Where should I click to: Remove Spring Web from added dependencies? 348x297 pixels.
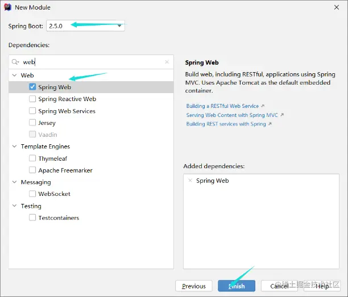tap(190, 181)
